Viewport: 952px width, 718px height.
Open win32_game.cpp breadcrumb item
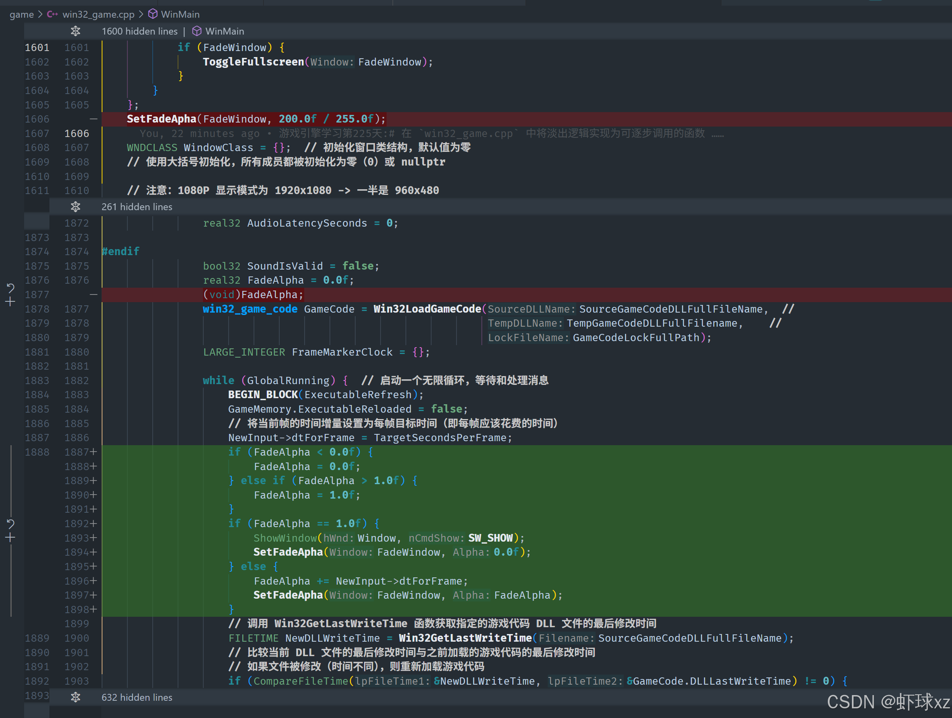click(98, 14)
